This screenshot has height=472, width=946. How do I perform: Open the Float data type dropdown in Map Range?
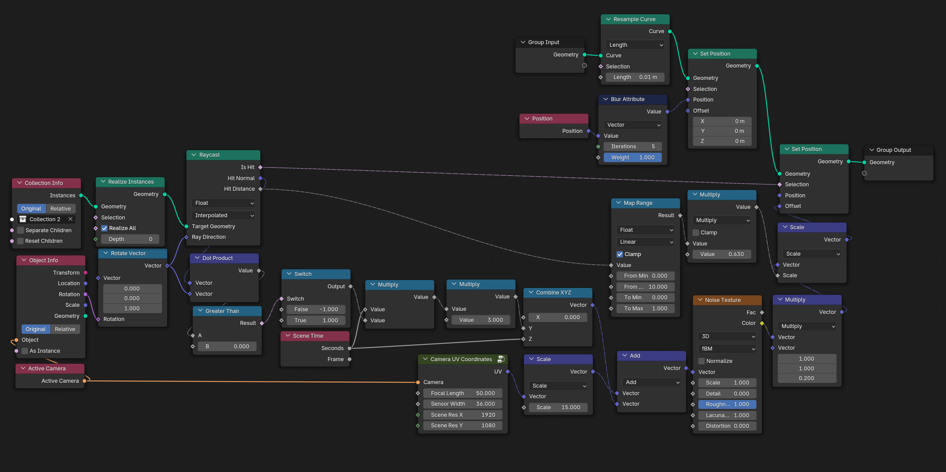[645, 230]
